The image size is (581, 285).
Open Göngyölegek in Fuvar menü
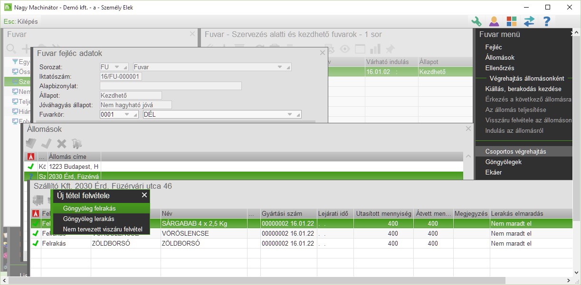[x=503, y=162]
